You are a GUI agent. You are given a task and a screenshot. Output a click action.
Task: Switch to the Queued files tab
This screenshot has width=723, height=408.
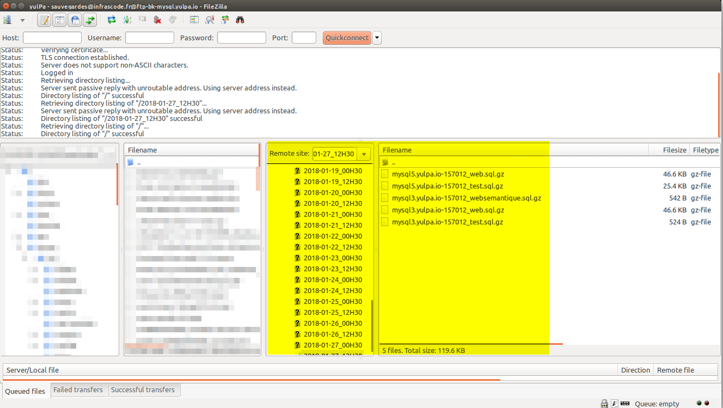(25, 391)
